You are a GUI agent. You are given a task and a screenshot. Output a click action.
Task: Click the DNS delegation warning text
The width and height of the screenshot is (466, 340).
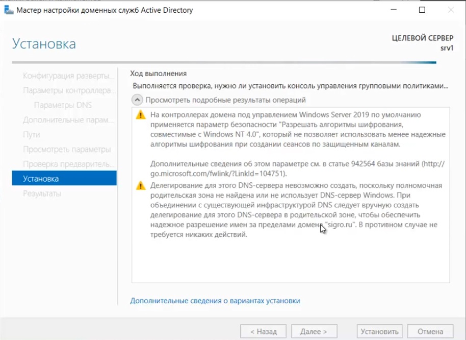(x=296, y=210)
